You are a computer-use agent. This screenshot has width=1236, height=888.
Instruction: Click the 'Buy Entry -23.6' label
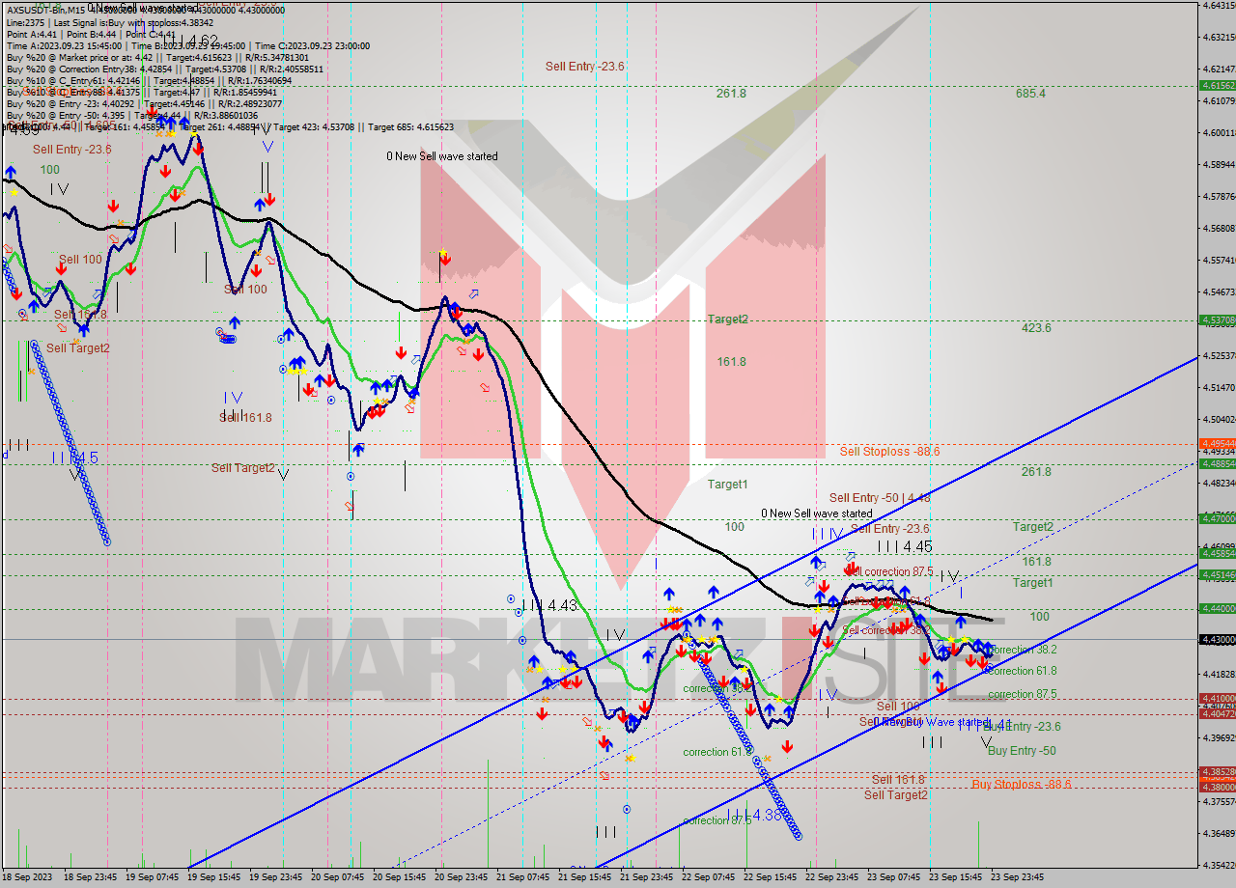tap(1022, 727)
